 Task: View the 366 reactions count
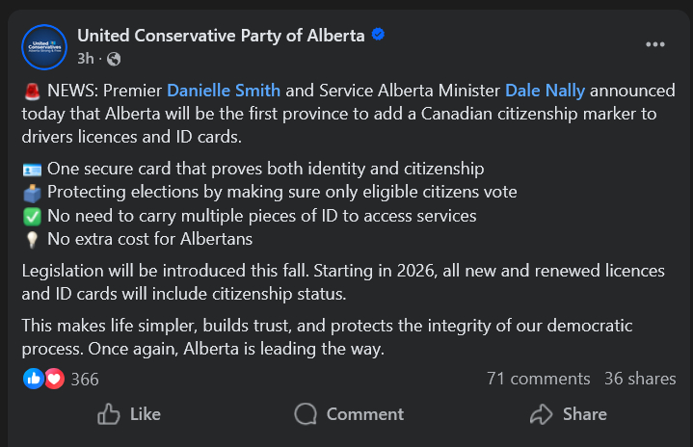85,379
